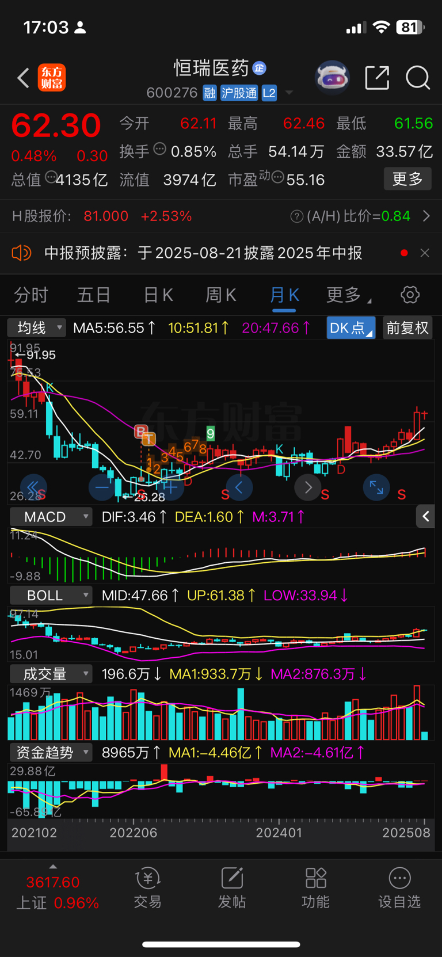Tap the DIF:3.46 reading
Image resolution: width=442 pixels, height=957 pixels.
click(134, 517)
